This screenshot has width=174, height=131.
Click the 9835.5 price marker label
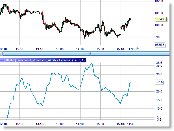[x=160, y=45]
